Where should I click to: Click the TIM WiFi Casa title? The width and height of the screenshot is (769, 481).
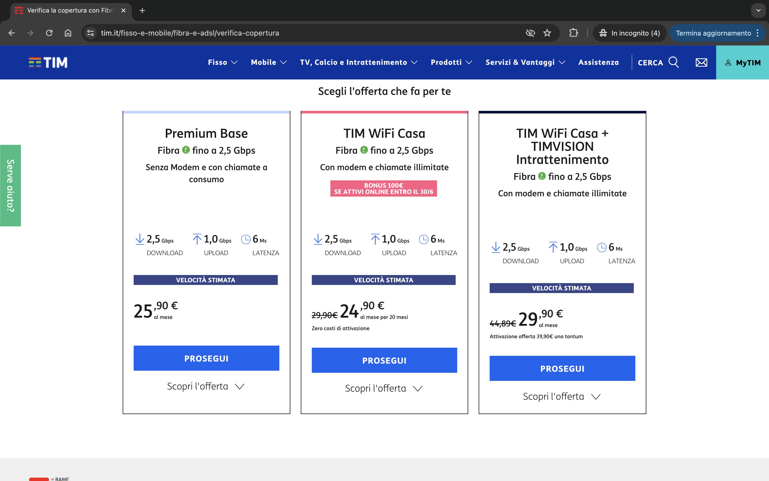[384, 133]
